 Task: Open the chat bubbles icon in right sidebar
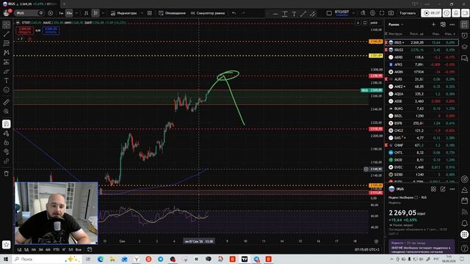coord(465,58)
